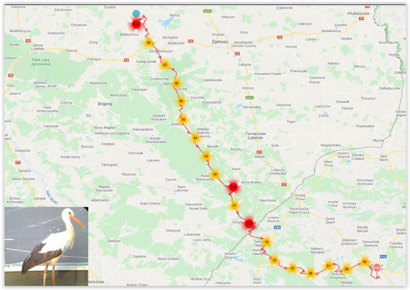410x290 pixels.
Task: Click the yellow 92 cluster marker
Action: tap(364, 262)
